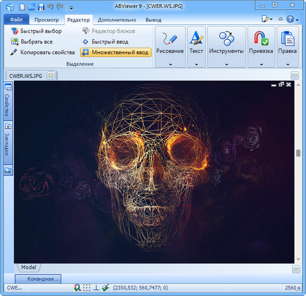Open the Инструменты tools icon
306x296 pixels.
pos(226,39)
